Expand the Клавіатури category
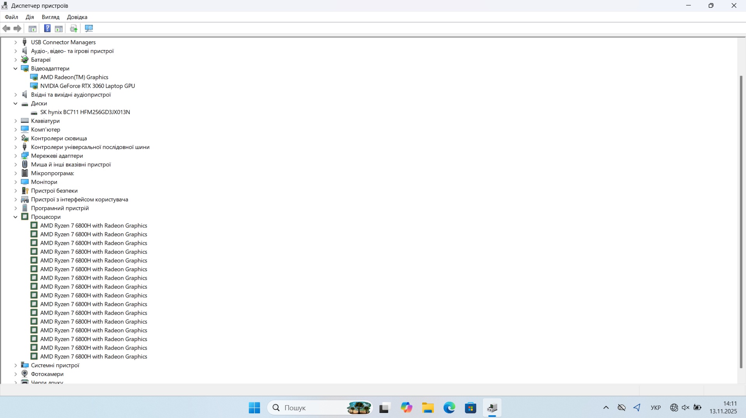This screenshot has width=746, height=418. tap(16, 121)
